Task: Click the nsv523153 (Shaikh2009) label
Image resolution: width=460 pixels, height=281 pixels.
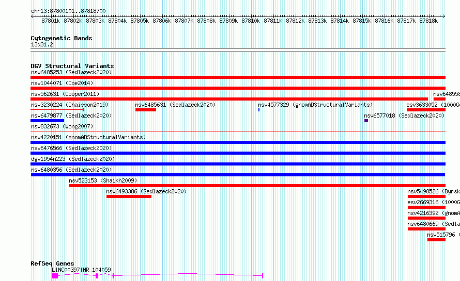Action: (103, 180)
